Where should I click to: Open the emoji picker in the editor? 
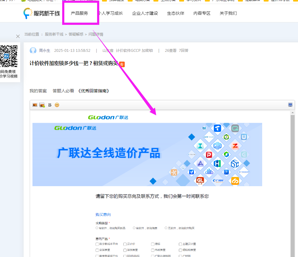[x=57, y=105]
